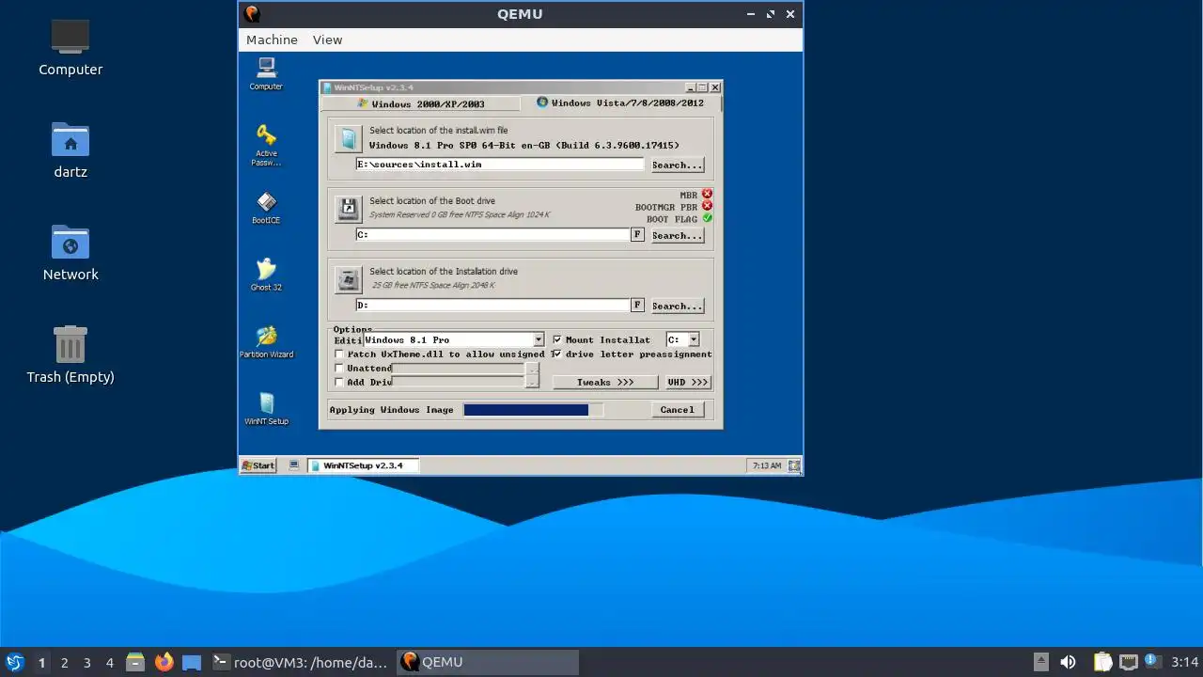Image resolution: width=1203 pixels, height=677 pixels.
Task: Click the Applying Windows Image progress bar
Action: click(533, 409)
